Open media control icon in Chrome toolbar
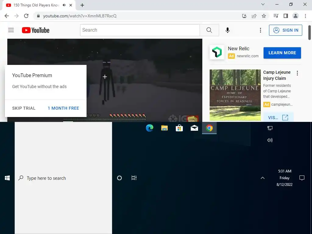 tap(276, 16)
